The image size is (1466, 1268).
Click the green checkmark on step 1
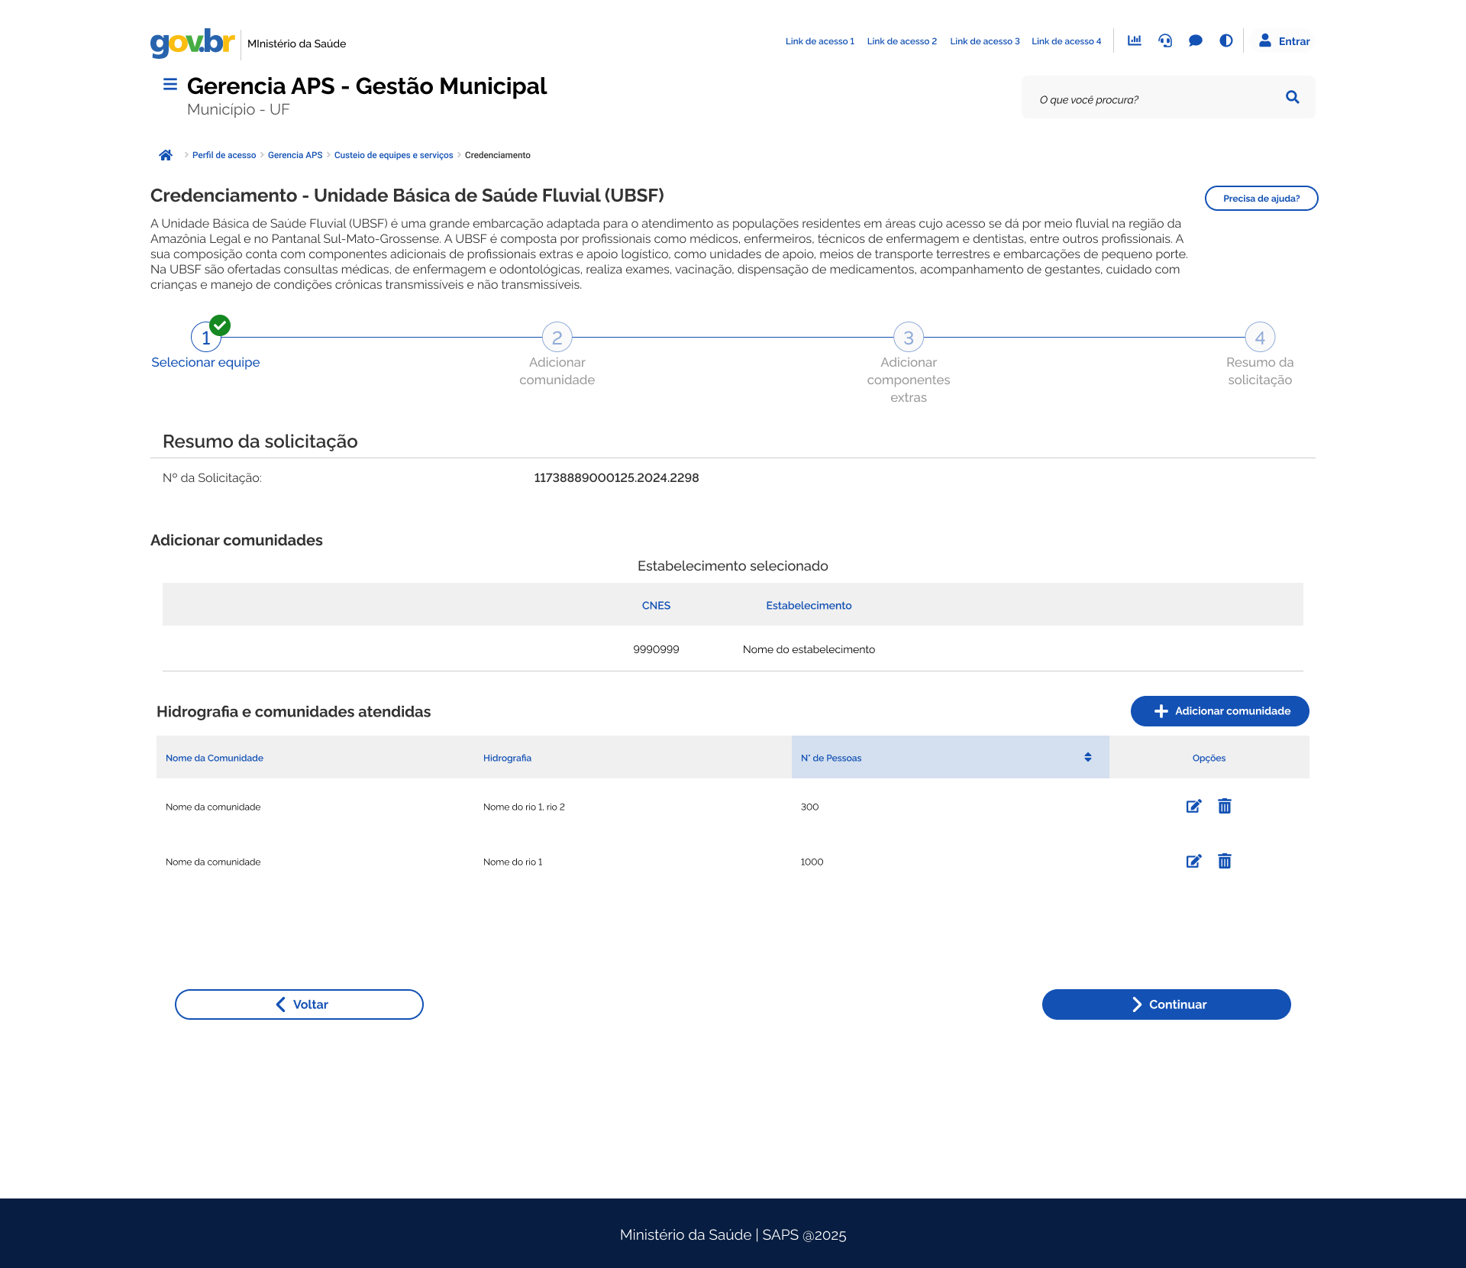pos(220,325)
